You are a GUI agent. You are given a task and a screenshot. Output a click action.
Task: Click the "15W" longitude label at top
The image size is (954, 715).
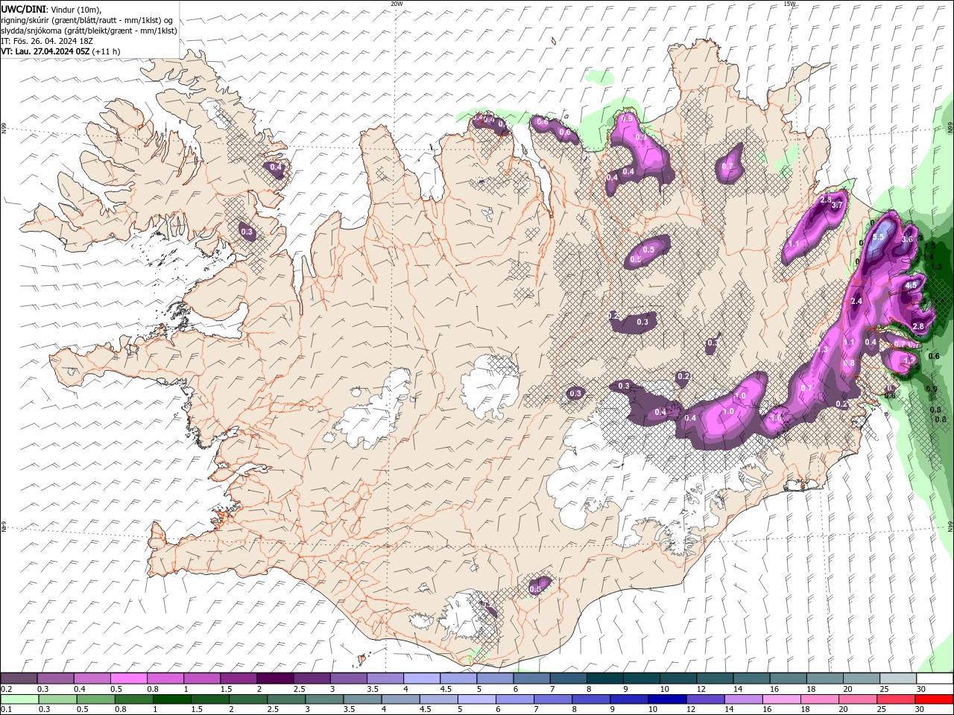(790, 4)
